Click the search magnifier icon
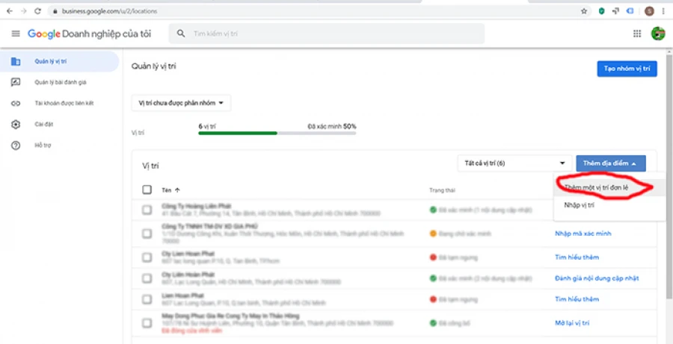Image resolution: width=673 pixels, height=344 pixels. (x=181, y=34)
